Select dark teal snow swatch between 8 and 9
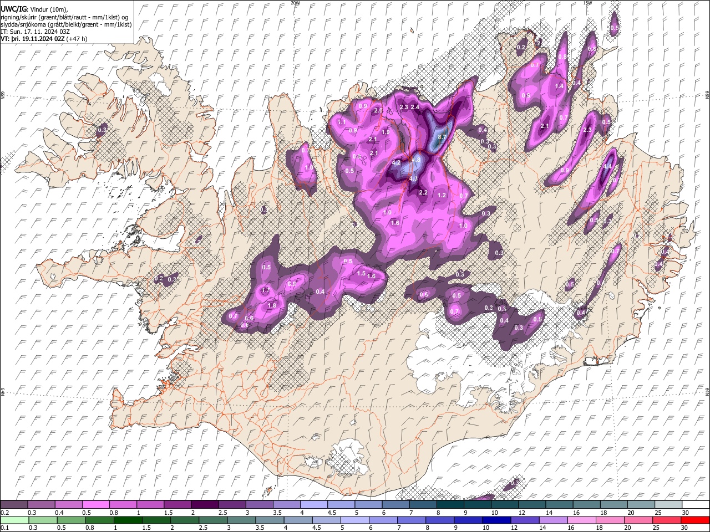 pyautogui.click(x=450, y=504)
